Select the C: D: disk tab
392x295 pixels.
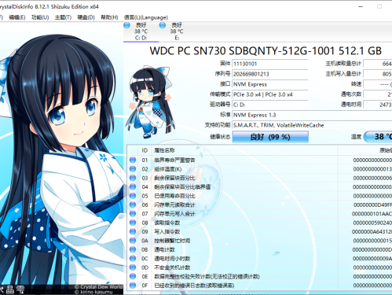(x=141, y=31)
